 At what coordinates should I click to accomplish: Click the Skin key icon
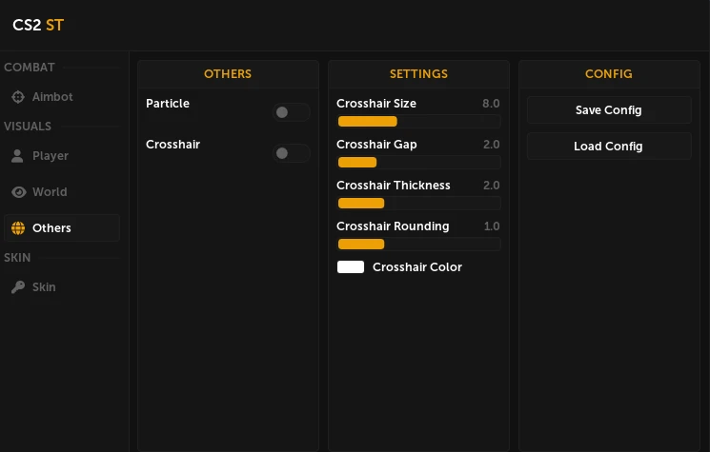click(18, 287)
